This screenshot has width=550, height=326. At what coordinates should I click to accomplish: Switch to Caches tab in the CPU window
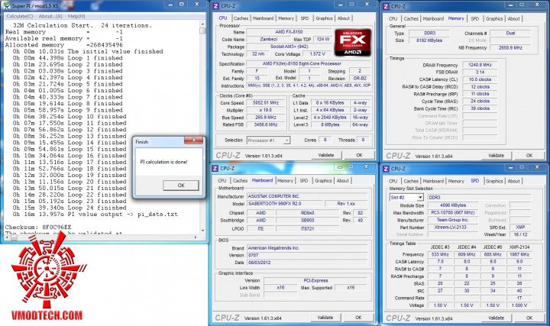click(x=241, y=18)
